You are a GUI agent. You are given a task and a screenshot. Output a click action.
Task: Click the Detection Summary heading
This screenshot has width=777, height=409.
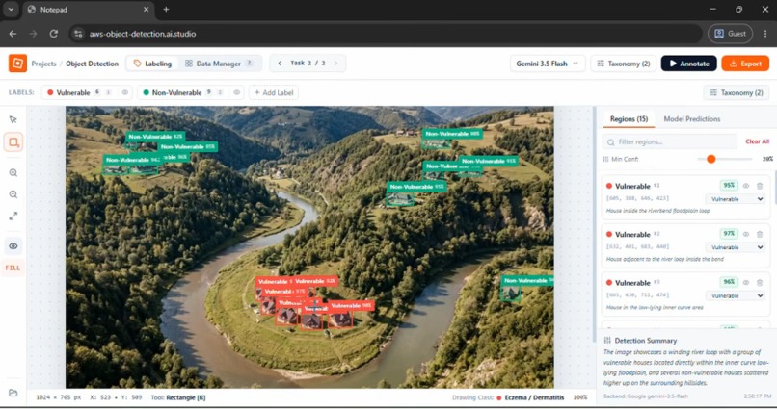pos(645,341)
